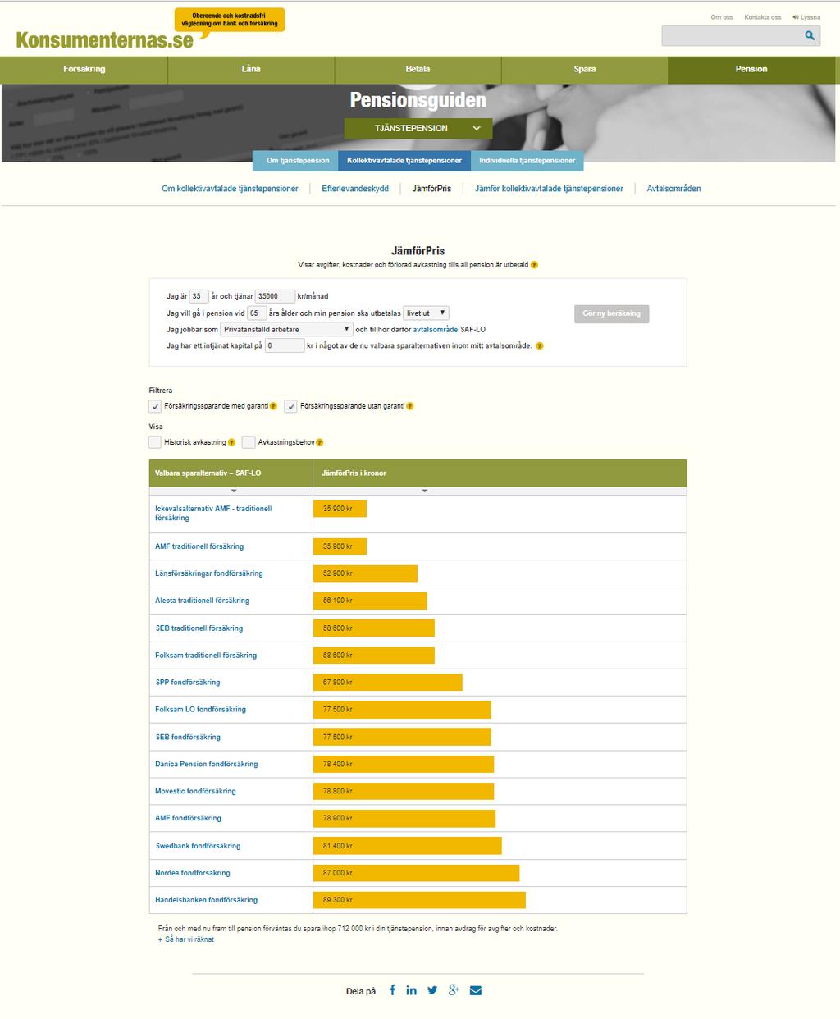Open Folksam LO fondförsäkring link

point(200,710)
